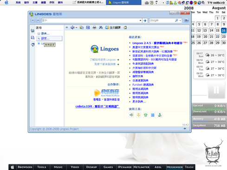The width and height of the screenshot is (227, 170).
Task: Click the printer tray icon in the top bar
Action: (x=147, y=3)
